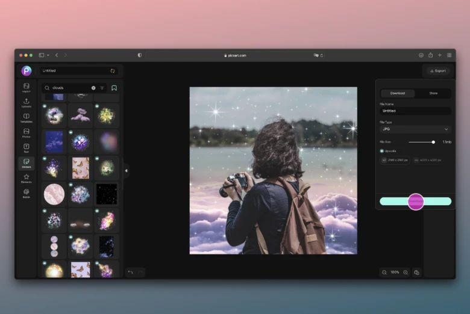Toggle the Upscale option

coord(382,151)
